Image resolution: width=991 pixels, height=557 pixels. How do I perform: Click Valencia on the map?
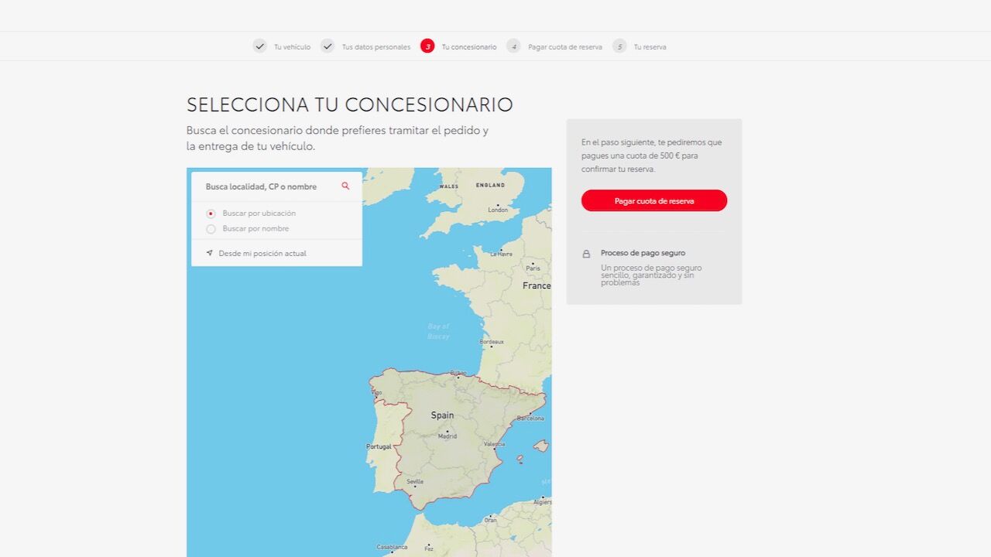click(494, 444)
